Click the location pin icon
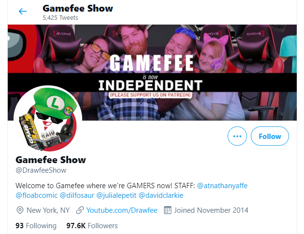 (x=20, y=210)
